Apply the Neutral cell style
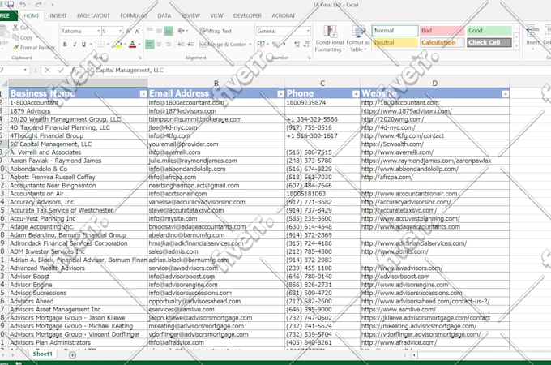Viewport: 551px width, 365px height. click(395, 42)
